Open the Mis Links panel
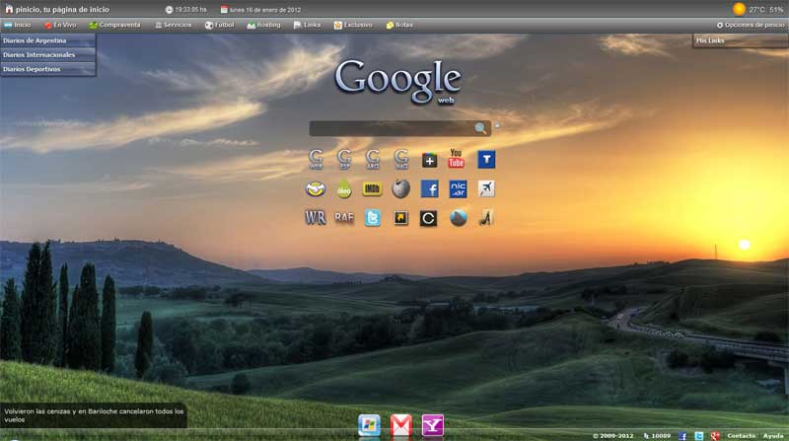The image size is (789, 441). click(740, 41)
